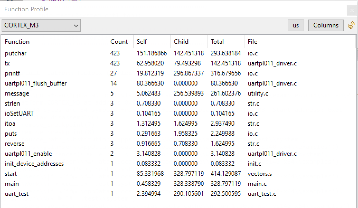Select the main function row

point(178,184)
